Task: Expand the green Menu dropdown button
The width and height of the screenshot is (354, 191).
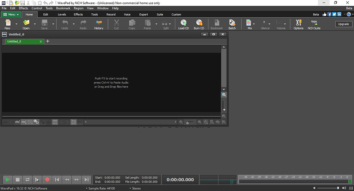Action: click(x=11, y=15)
